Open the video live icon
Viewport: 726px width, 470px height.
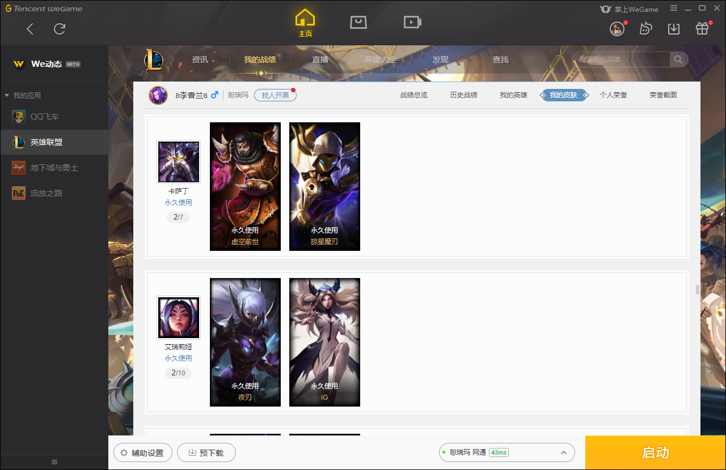coord(412,22)
